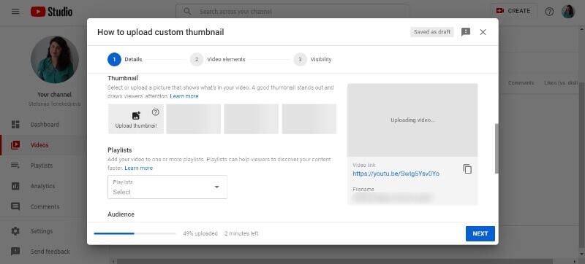Open the account avatar in the top right
Viewport: 585px width, 264px height.
[568, 12]
